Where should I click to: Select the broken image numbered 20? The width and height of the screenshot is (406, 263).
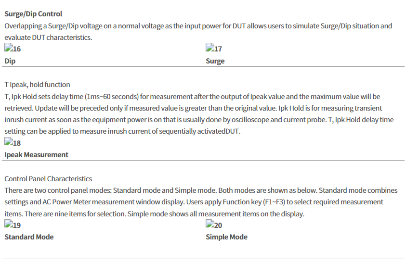[x=214, y=225]
